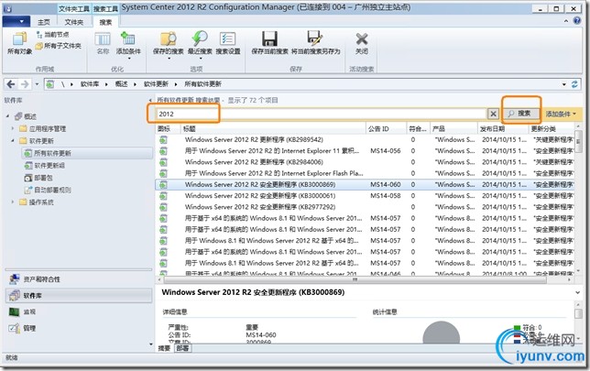Expand Operating Systems (操作系统) tree node
Screen dimensions: 590x371
coord(13,202)
